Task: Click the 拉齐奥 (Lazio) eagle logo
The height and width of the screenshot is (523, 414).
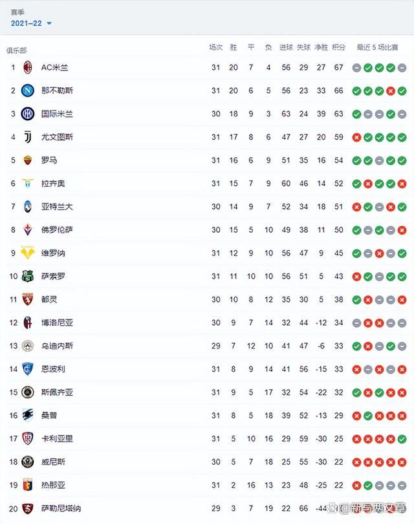Action: click(x=28, y=184)
